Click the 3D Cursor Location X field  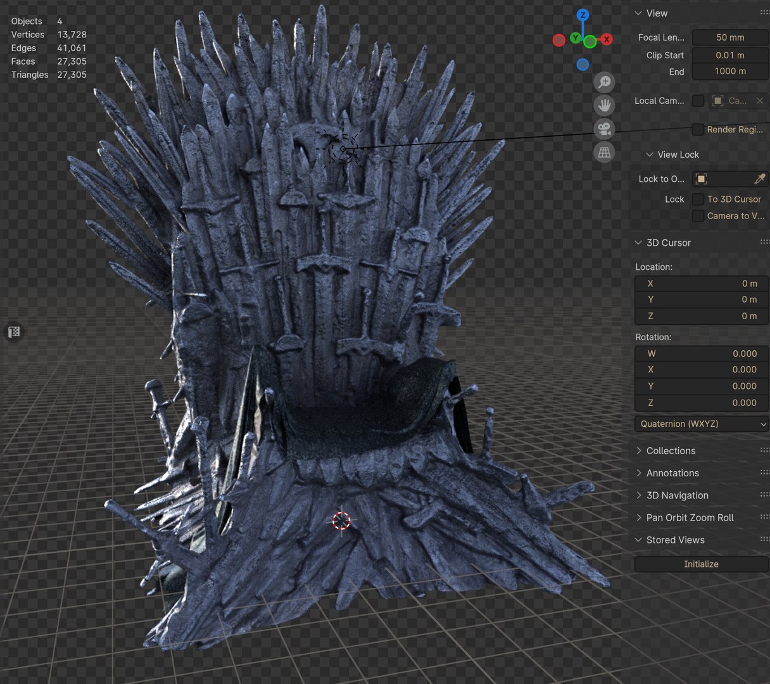[x=702, y=284]
